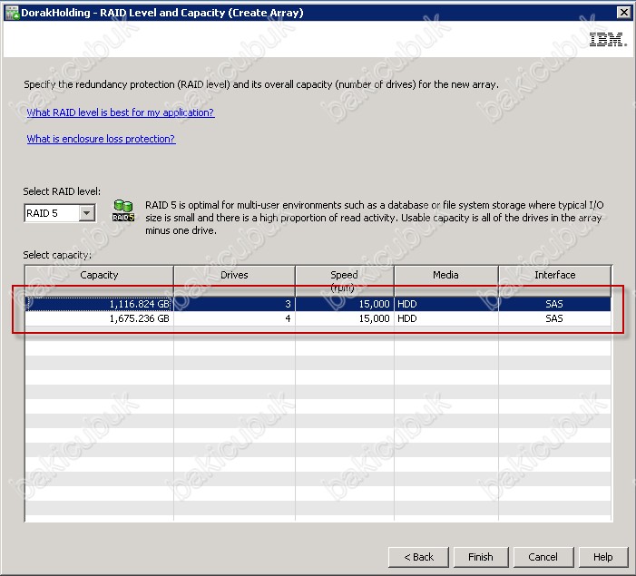Close the Create Array dialog

(623, 13)
